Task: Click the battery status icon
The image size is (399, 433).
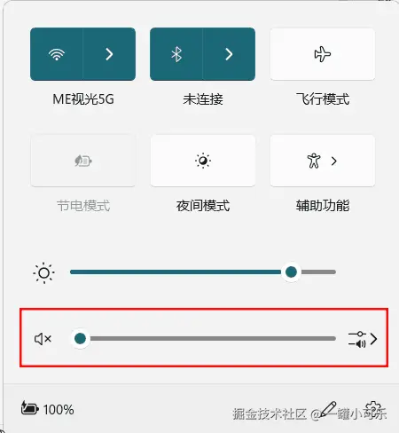Action: (29, 408)
